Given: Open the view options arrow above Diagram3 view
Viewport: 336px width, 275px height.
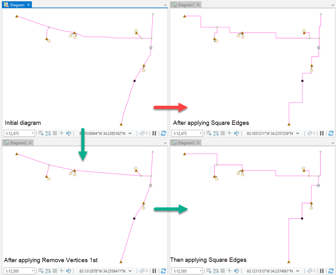Looking at the screenshot, I should coord(333,143).
